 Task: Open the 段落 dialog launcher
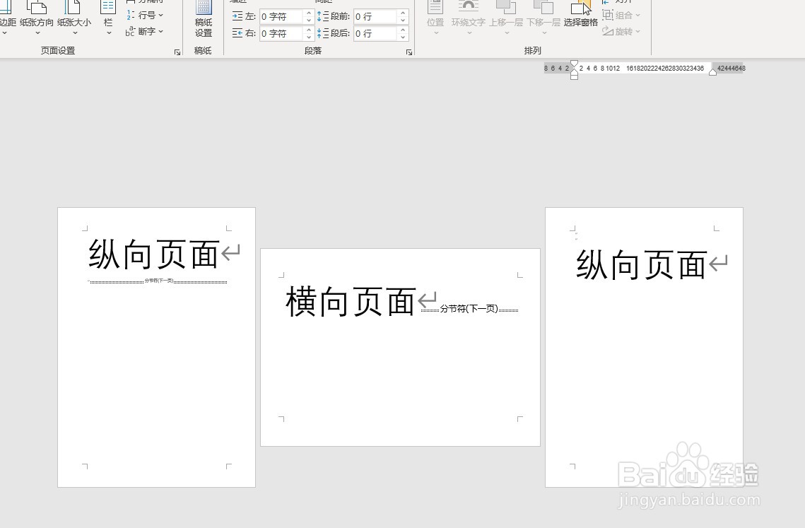(x=409, y=52)
